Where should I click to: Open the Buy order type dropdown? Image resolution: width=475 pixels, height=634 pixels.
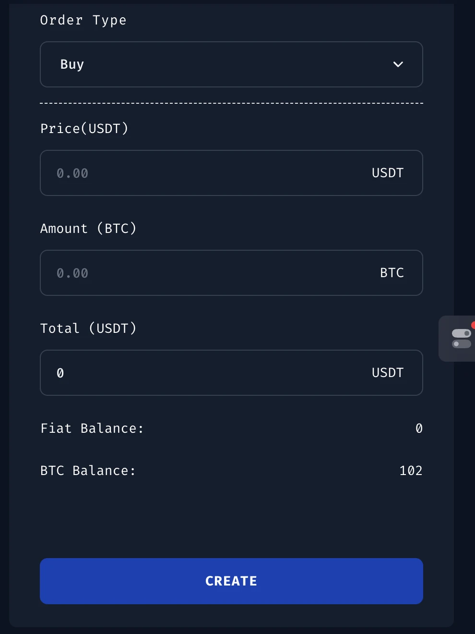coord(230,64)
